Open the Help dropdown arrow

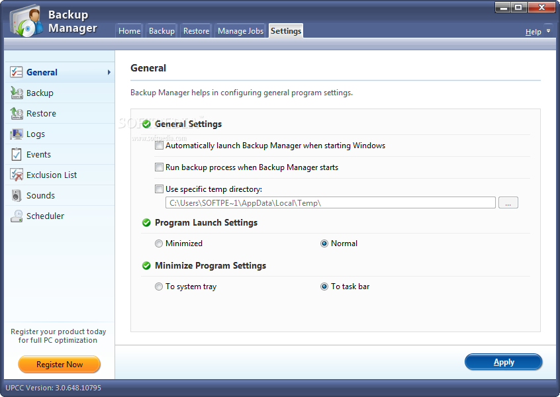[x=548, y=31]
